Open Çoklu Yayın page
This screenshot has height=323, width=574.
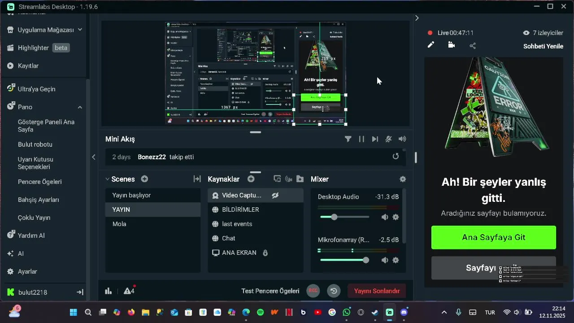tap(34, 218)
